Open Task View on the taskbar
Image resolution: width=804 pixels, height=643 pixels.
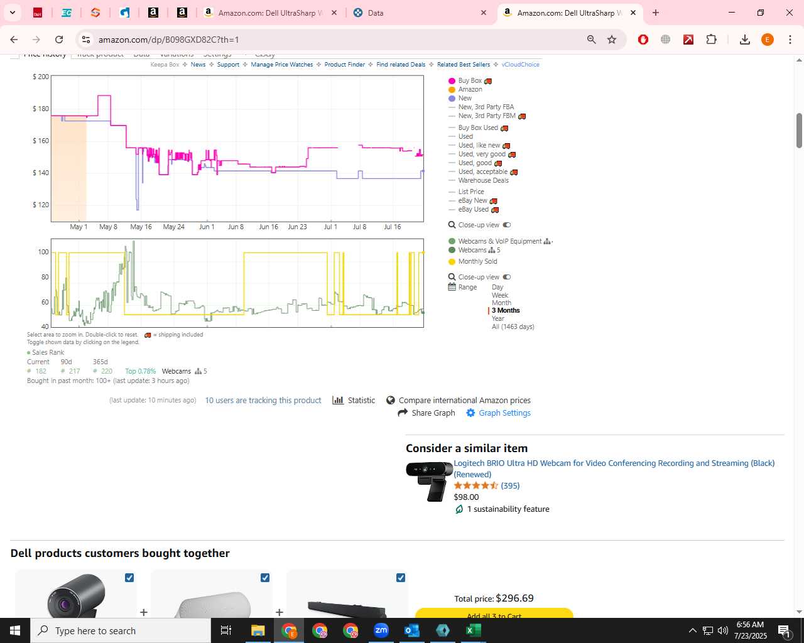[226, 630]
